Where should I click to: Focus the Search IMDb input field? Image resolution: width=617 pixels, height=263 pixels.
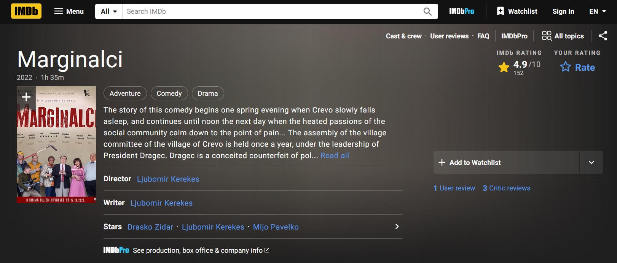click(x=270, y=11)
